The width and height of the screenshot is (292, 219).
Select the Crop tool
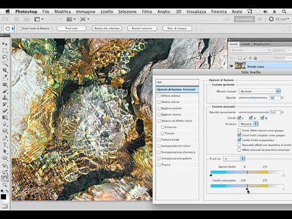coord(5,71)
